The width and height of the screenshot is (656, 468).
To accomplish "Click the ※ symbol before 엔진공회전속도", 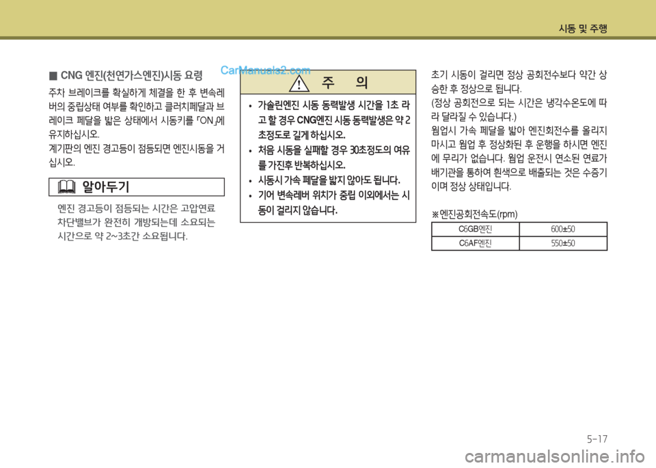I will [435, 215].
